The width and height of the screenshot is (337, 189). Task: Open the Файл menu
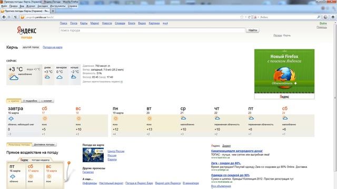[x=4, y=6]
